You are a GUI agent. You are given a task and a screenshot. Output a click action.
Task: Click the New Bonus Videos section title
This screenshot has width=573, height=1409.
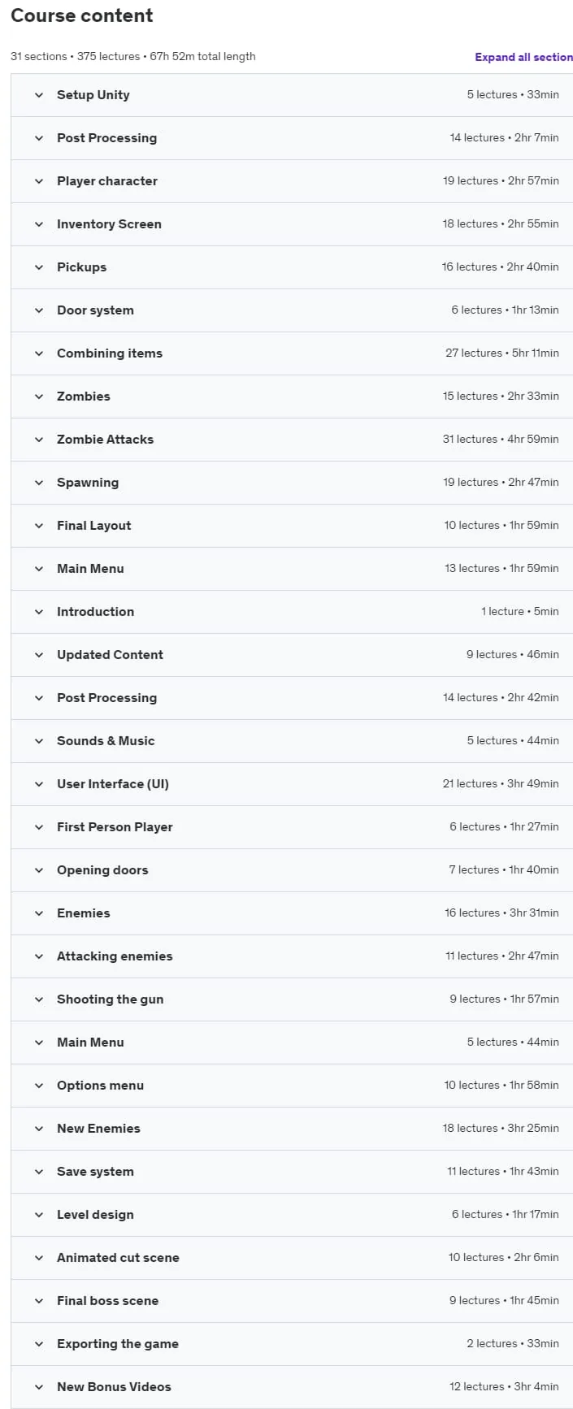pos(114,1387)
